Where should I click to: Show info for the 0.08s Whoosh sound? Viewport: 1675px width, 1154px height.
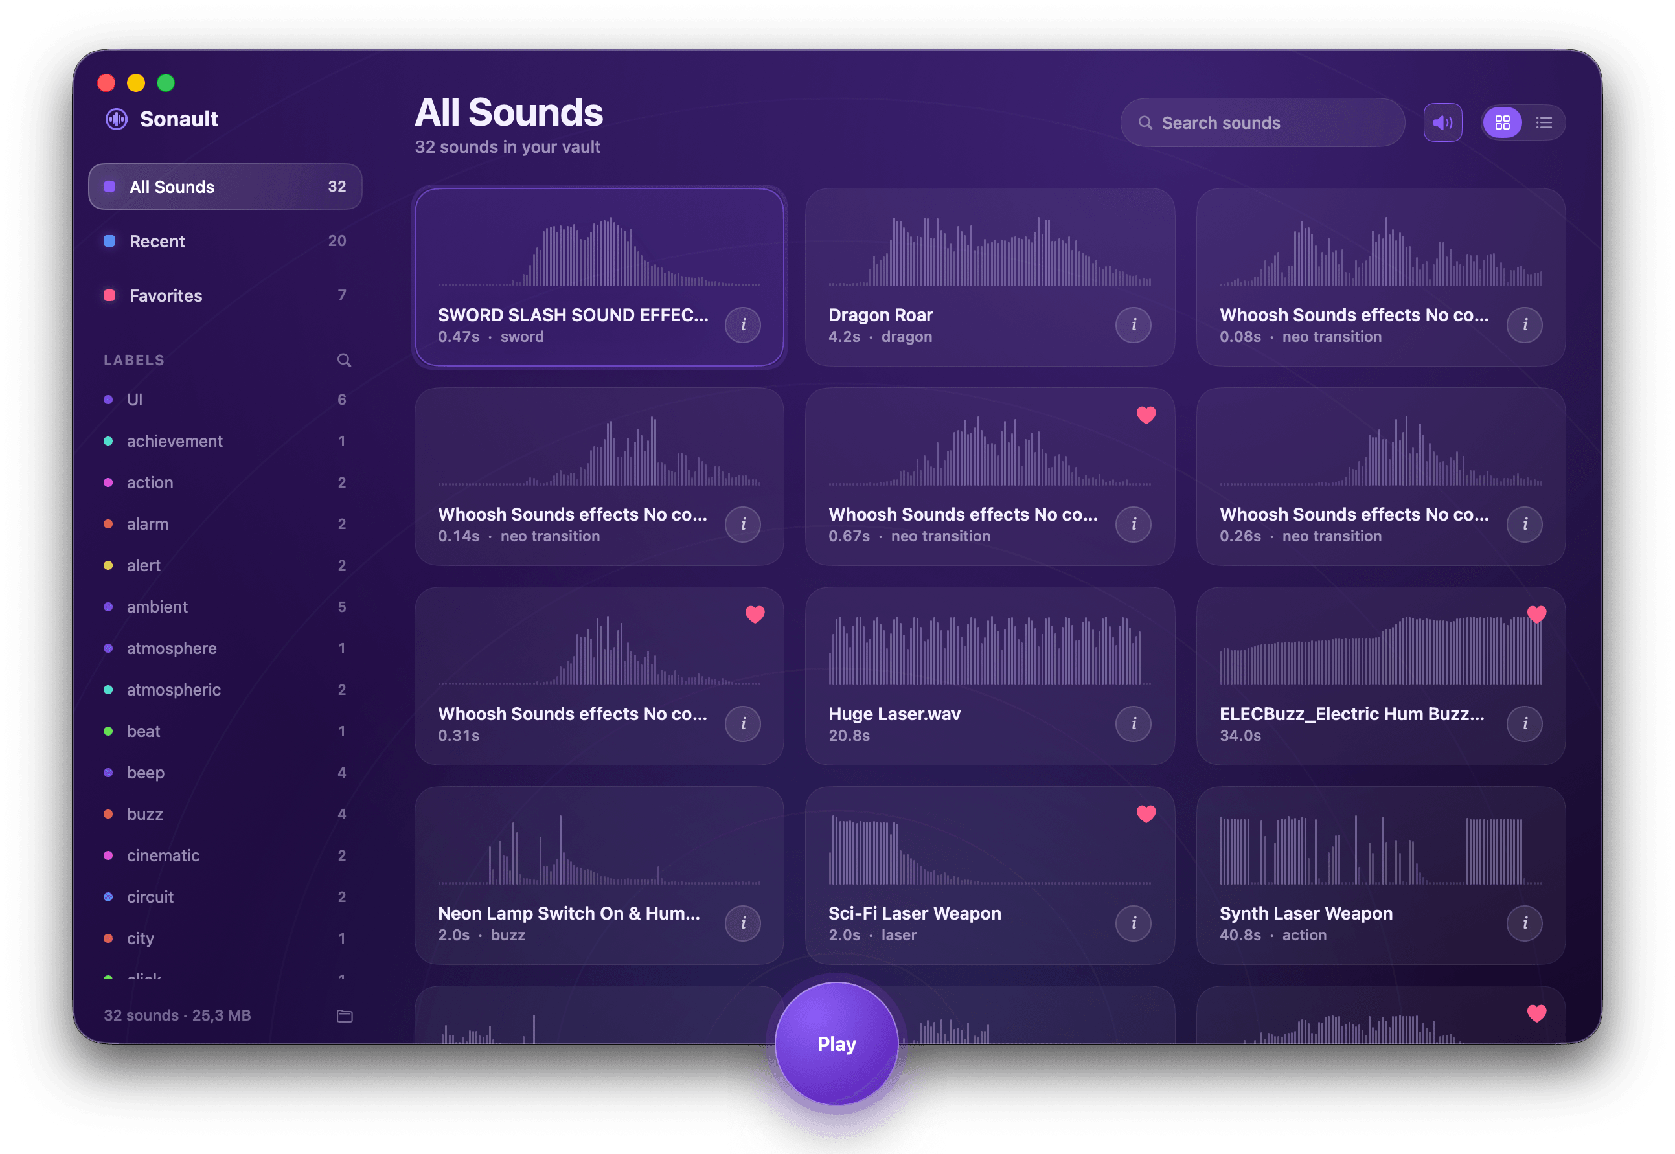[1525, 324]
